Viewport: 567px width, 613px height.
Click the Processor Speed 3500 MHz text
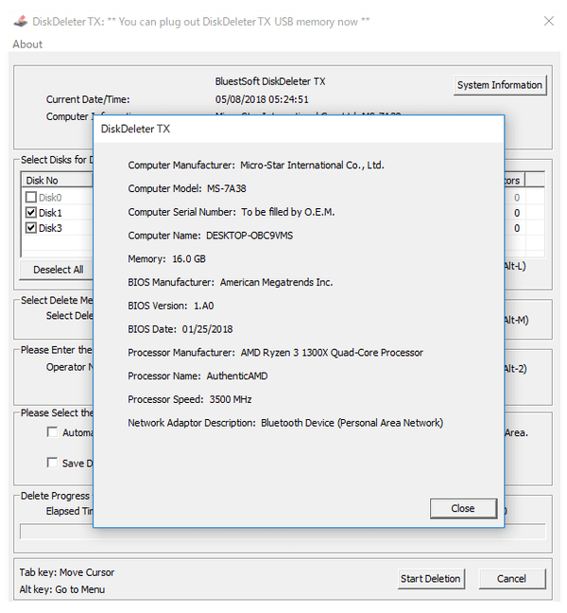(228, 399)
